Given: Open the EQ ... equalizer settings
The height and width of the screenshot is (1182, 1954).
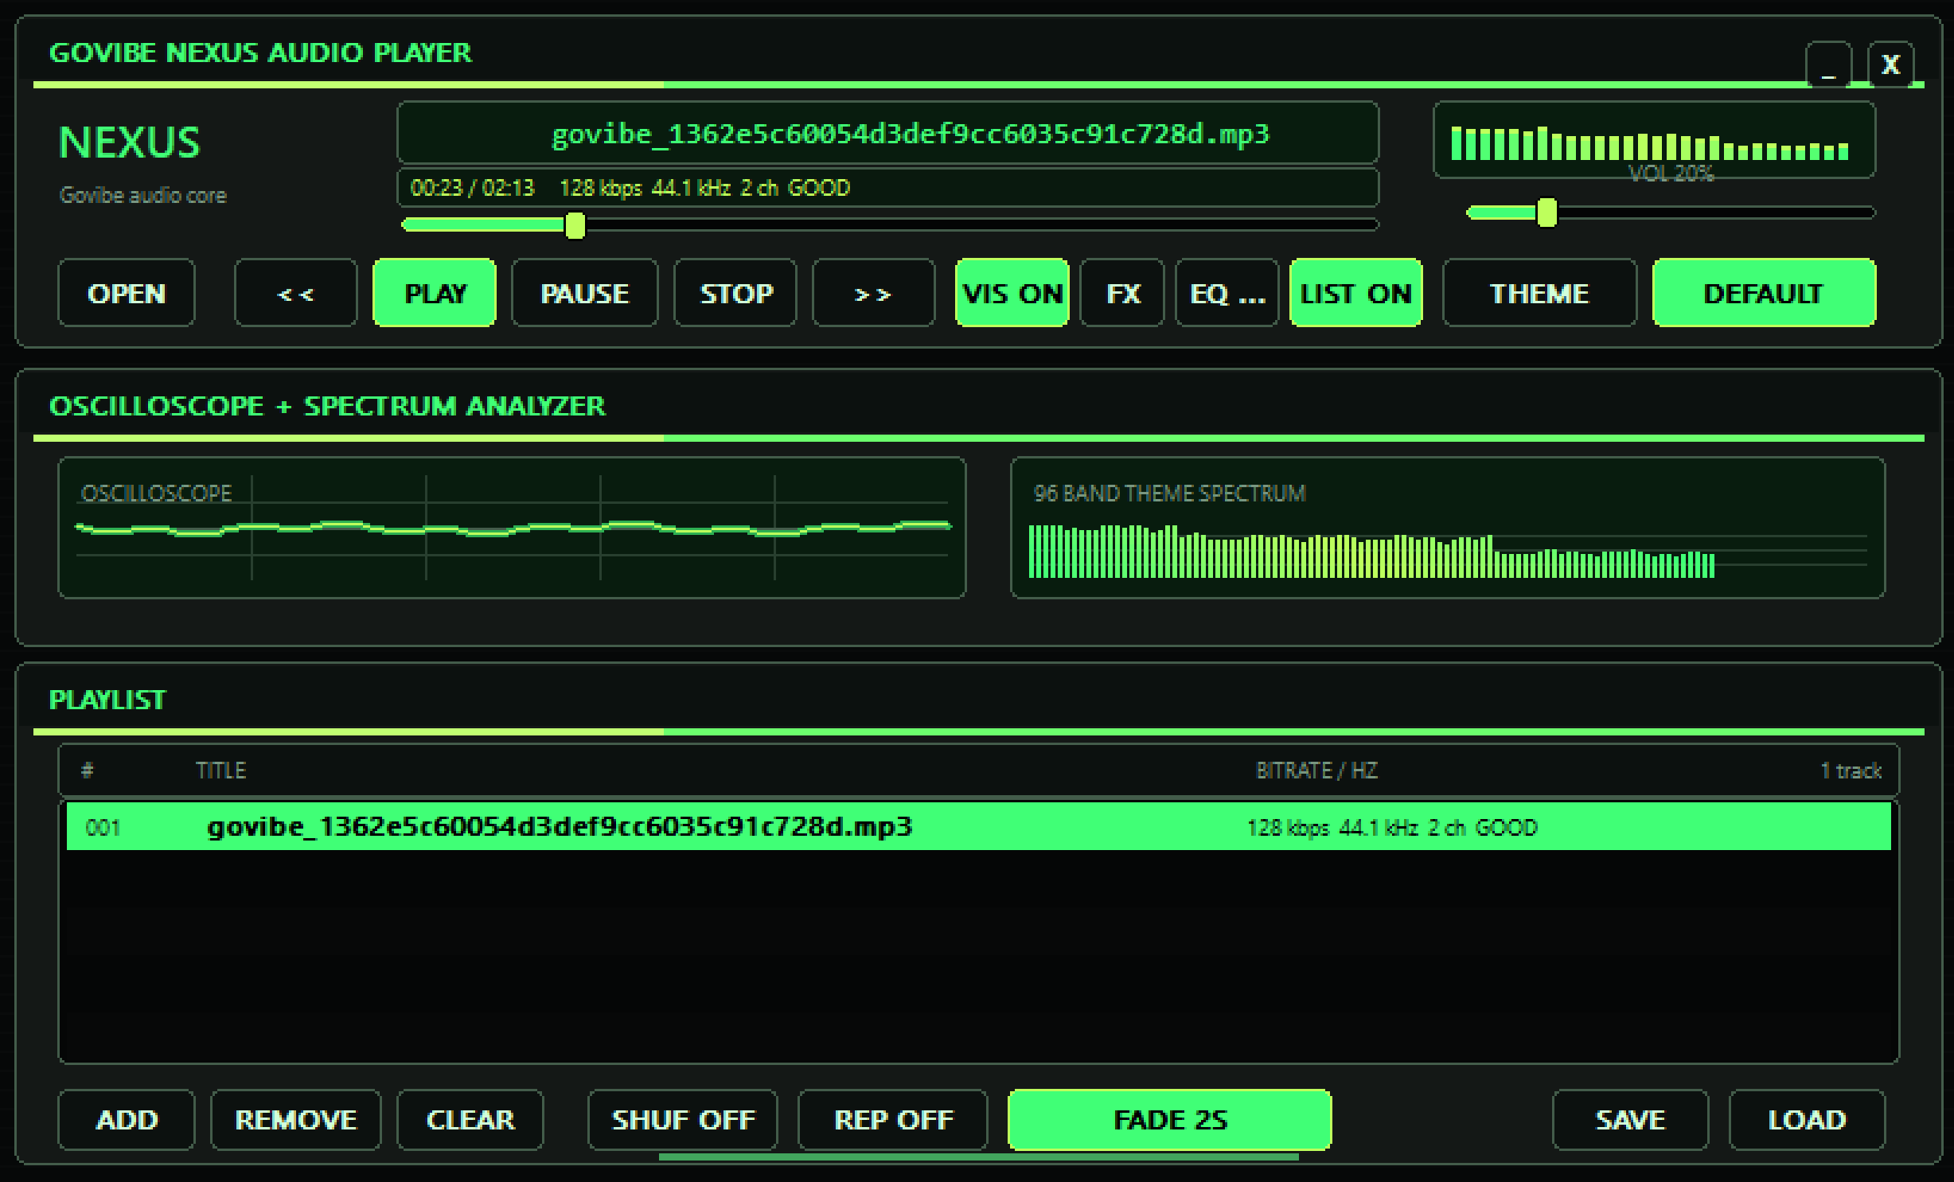Looking at the screenshot, I should click(x=1227, y=293).
